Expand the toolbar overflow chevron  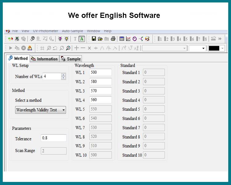coord(220,39)
